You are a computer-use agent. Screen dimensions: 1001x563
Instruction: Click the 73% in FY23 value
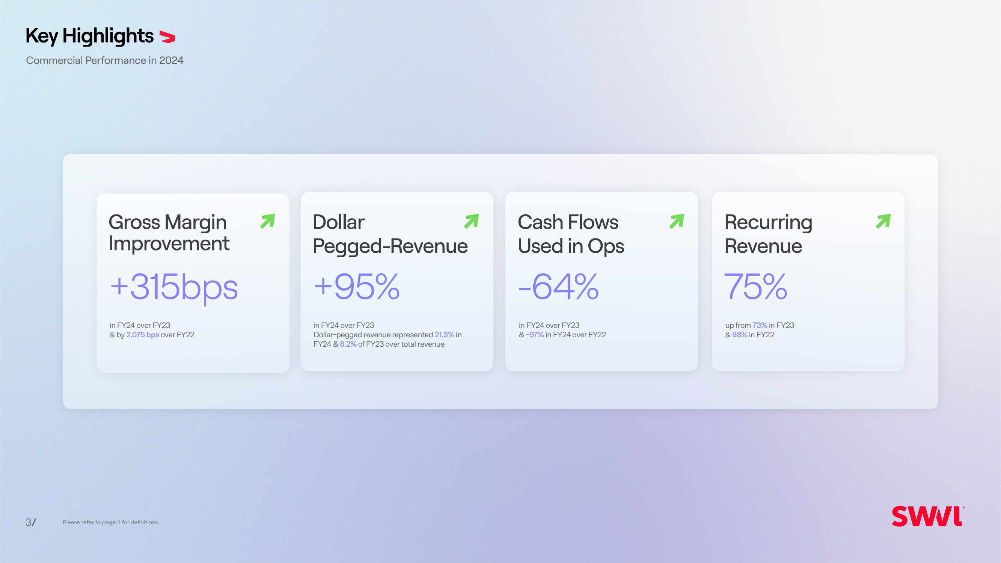[760, 325]
